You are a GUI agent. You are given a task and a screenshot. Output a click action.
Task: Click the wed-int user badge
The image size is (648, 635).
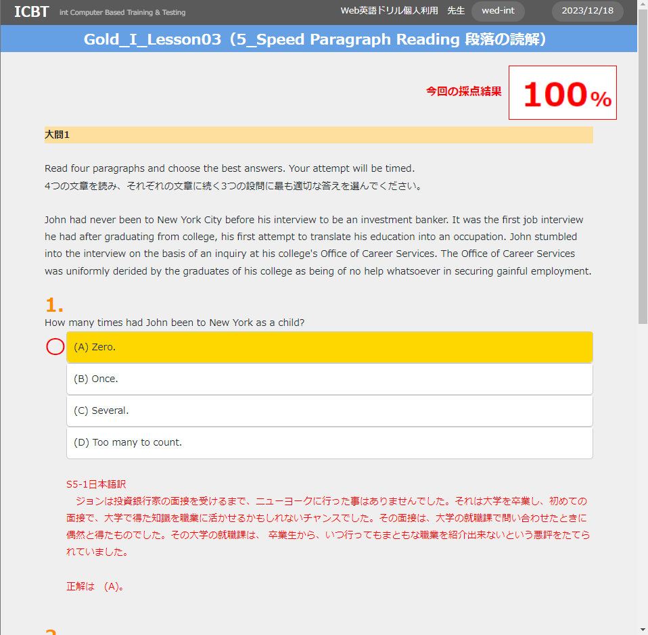pyautogui.click(x=498, y=11)
